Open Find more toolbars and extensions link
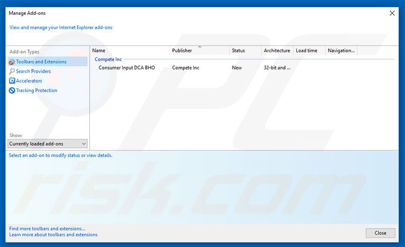Screen dimensions: 405x247 (x=47, y=229)
